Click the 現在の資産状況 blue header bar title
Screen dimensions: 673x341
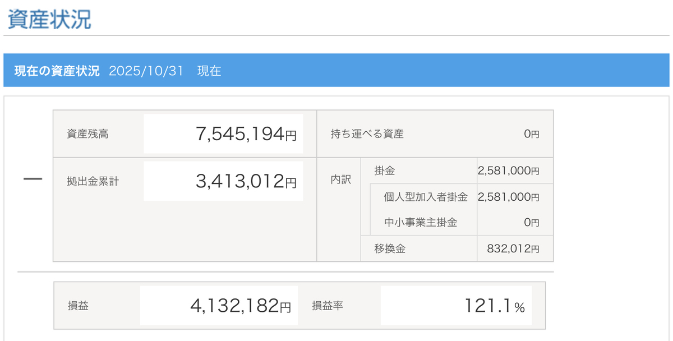(57, 71)
